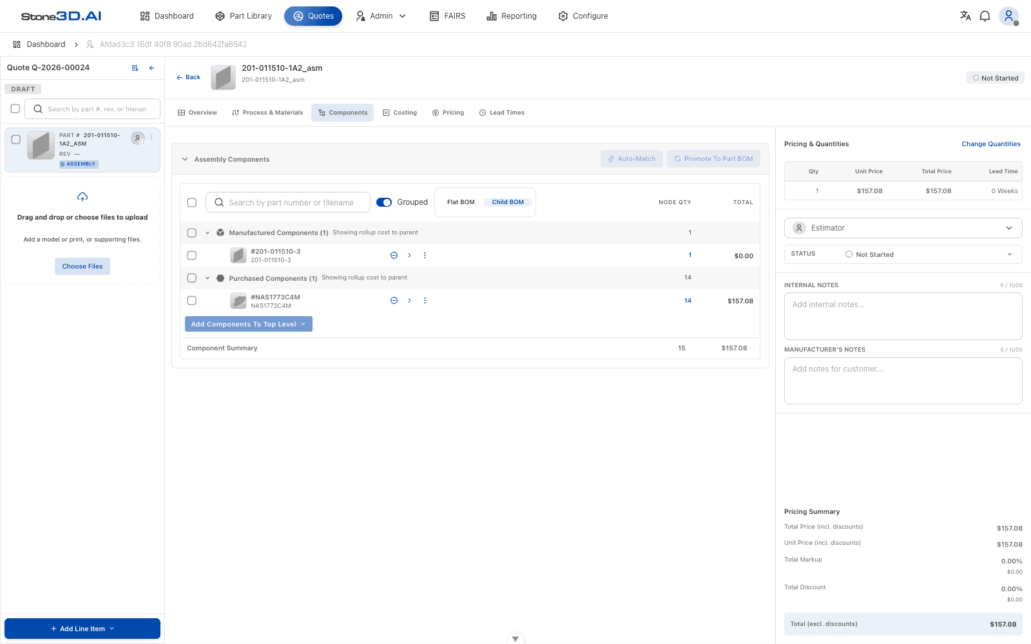Click the cloud upload icon
The width and height of the screenshot is (1031, 644).
(x=82, y=196)
